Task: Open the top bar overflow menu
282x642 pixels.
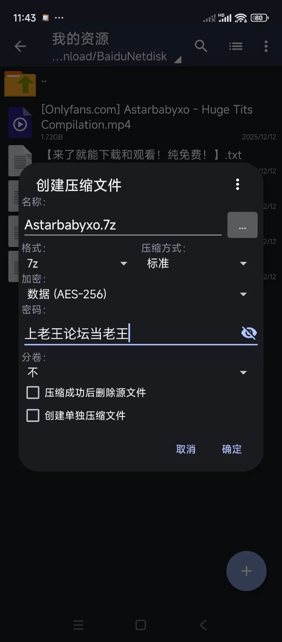Action: (x=266, y=46)
